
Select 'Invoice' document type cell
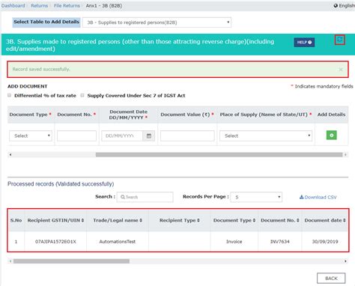(x=234, y=242)
